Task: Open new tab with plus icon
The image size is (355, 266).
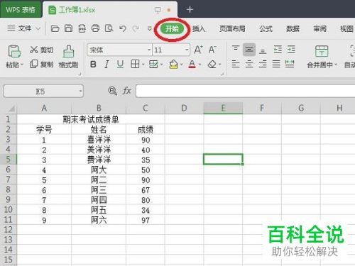Action: pyautogui.click(x=190, y=10)
